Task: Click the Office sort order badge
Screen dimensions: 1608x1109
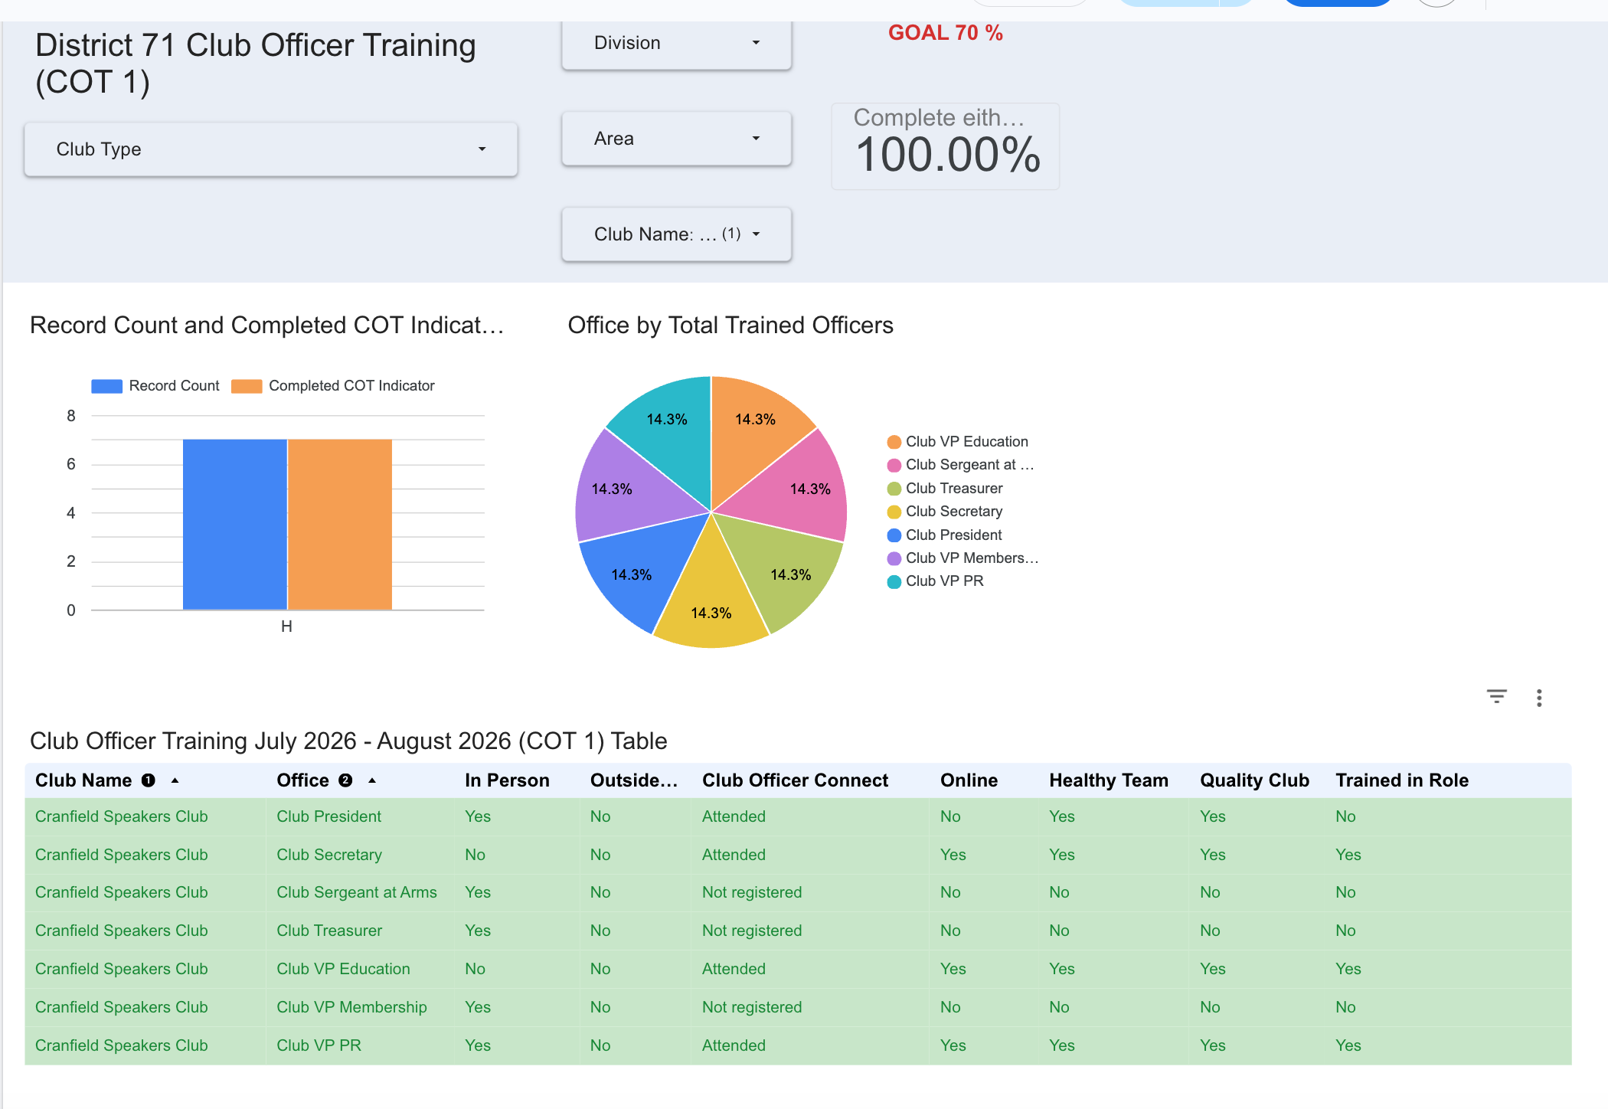Action: [345, 780]
